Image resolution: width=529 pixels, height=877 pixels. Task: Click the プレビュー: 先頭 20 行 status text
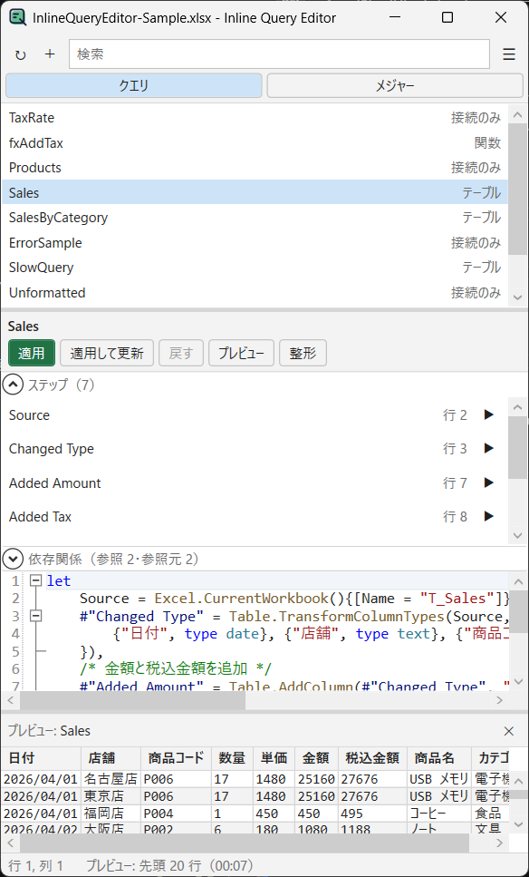pos(169,866)
